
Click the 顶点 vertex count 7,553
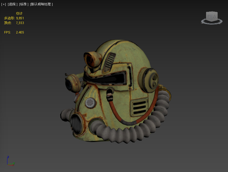coord(20,23)
